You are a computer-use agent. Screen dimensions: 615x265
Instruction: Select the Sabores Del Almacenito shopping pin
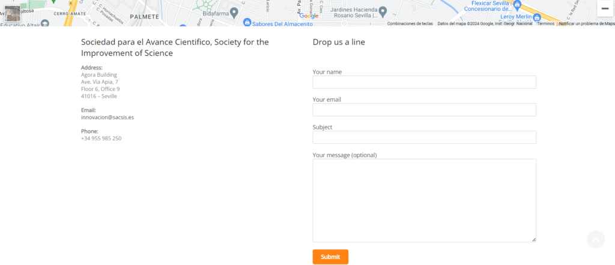[246, 22]
